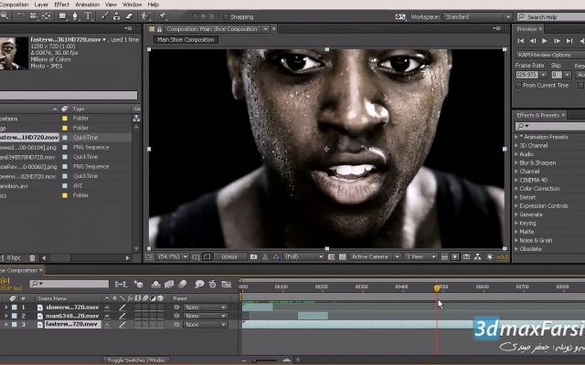Expand the Color Correction effects category

(x=516, y=189)
